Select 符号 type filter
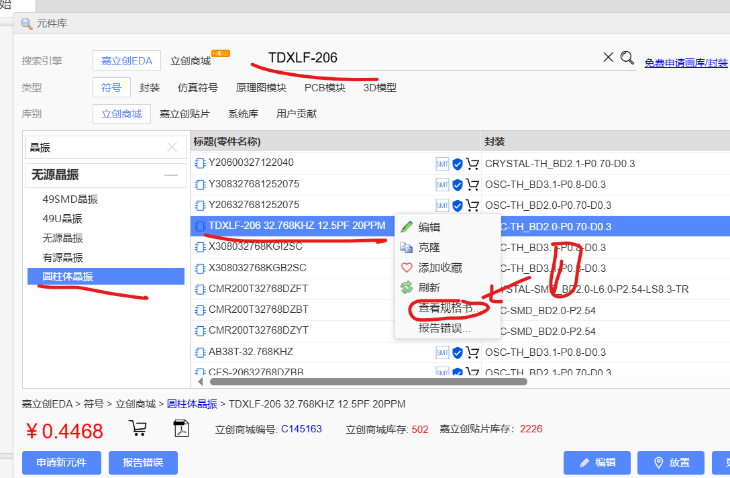The height and width of the screenshot is (478, 730). point(111,87)
